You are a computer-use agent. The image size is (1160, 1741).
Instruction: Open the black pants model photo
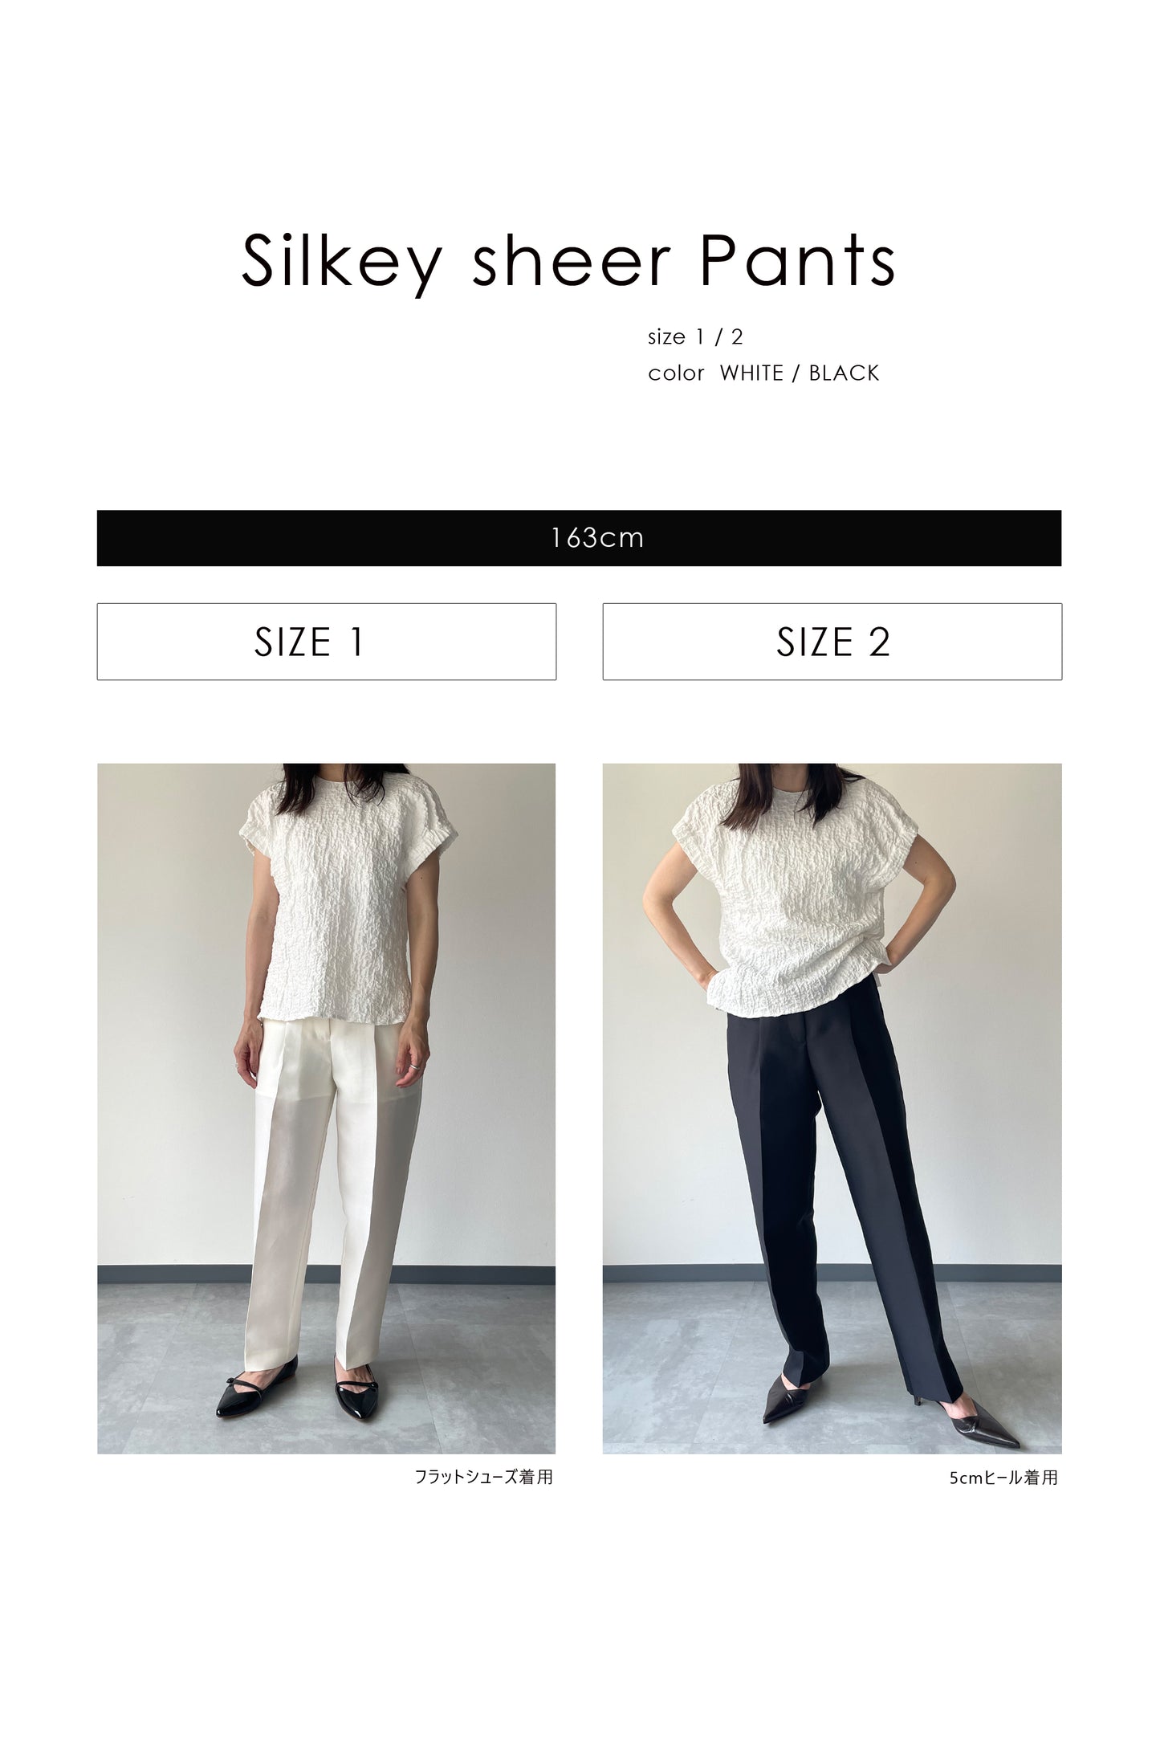(x=832, y=1108)
